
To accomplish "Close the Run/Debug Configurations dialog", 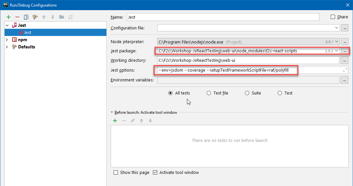I will pos(348,5).
